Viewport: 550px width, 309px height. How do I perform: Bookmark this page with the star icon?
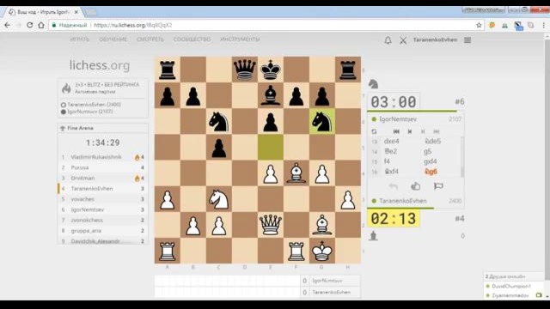pos(479,25)
